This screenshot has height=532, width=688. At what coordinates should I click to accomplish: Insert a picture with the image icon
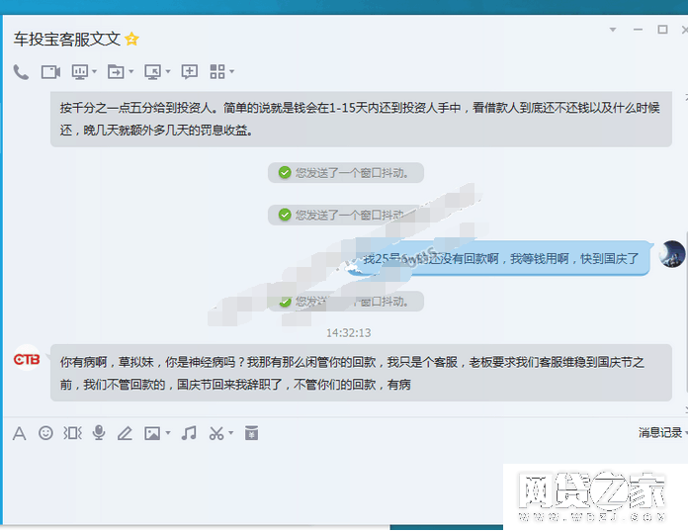click(152, 434)
